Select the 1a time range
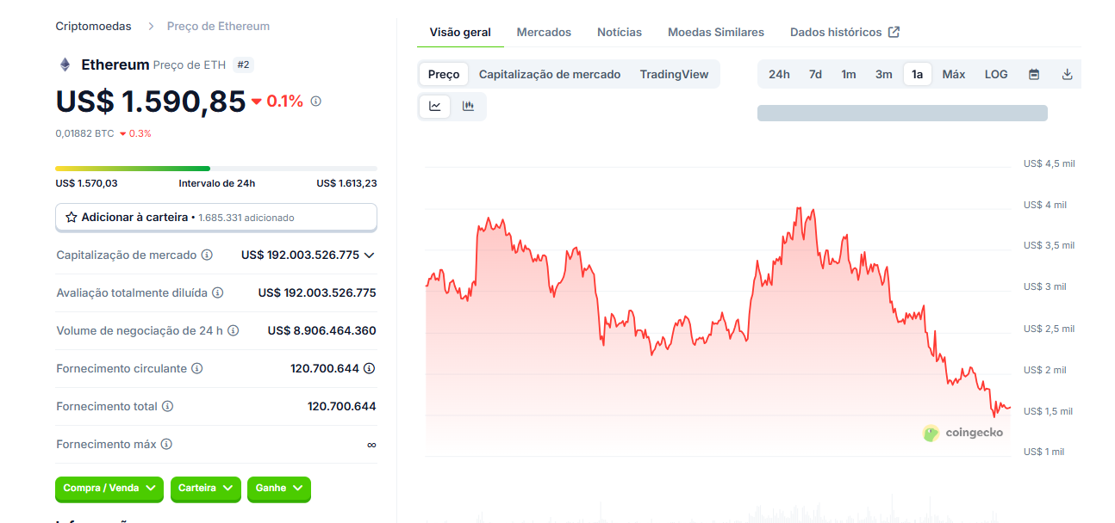This screenshot has height=523, width=1115. (918, 75)
